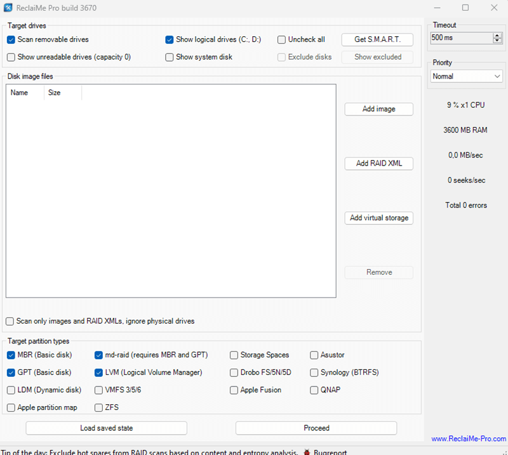Image resolution: width=508 pixels, height=455 pixels.
Task: Click the 3600 MB RAM readout
Action: point(465,130)
